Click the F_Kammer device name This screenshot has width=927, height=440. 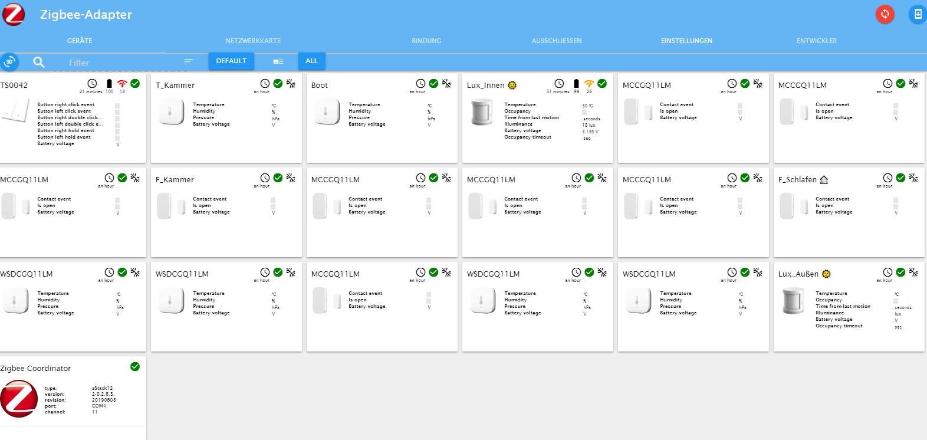click(175, 179)
